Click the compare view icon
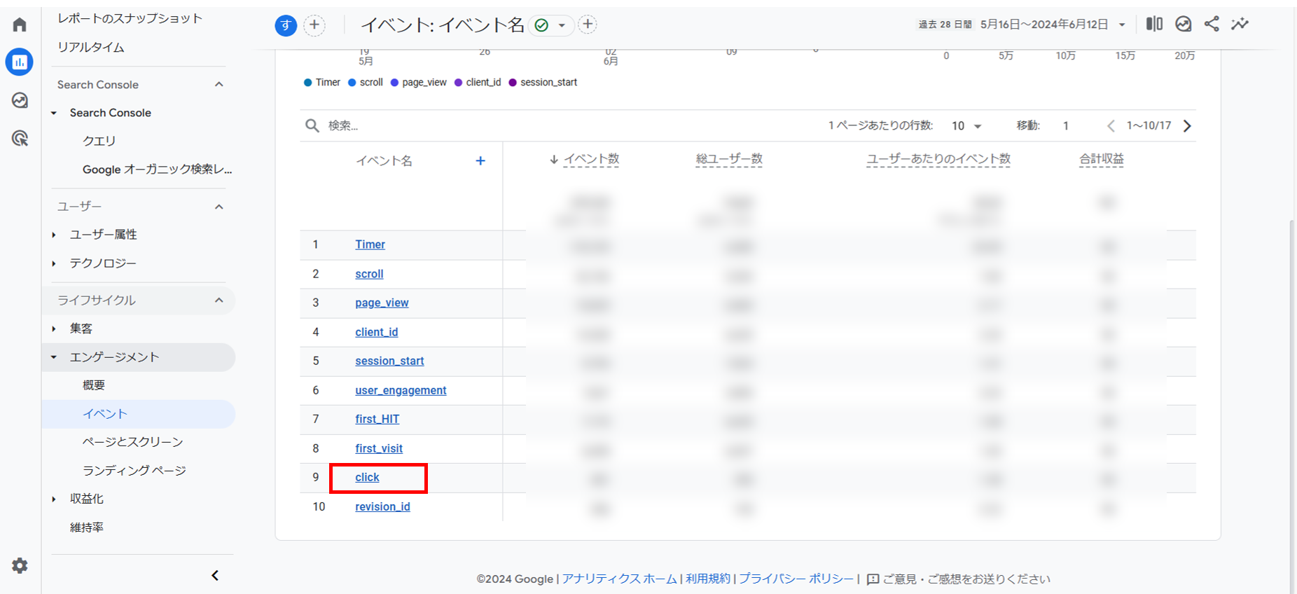 click(x=1154, y=25)
